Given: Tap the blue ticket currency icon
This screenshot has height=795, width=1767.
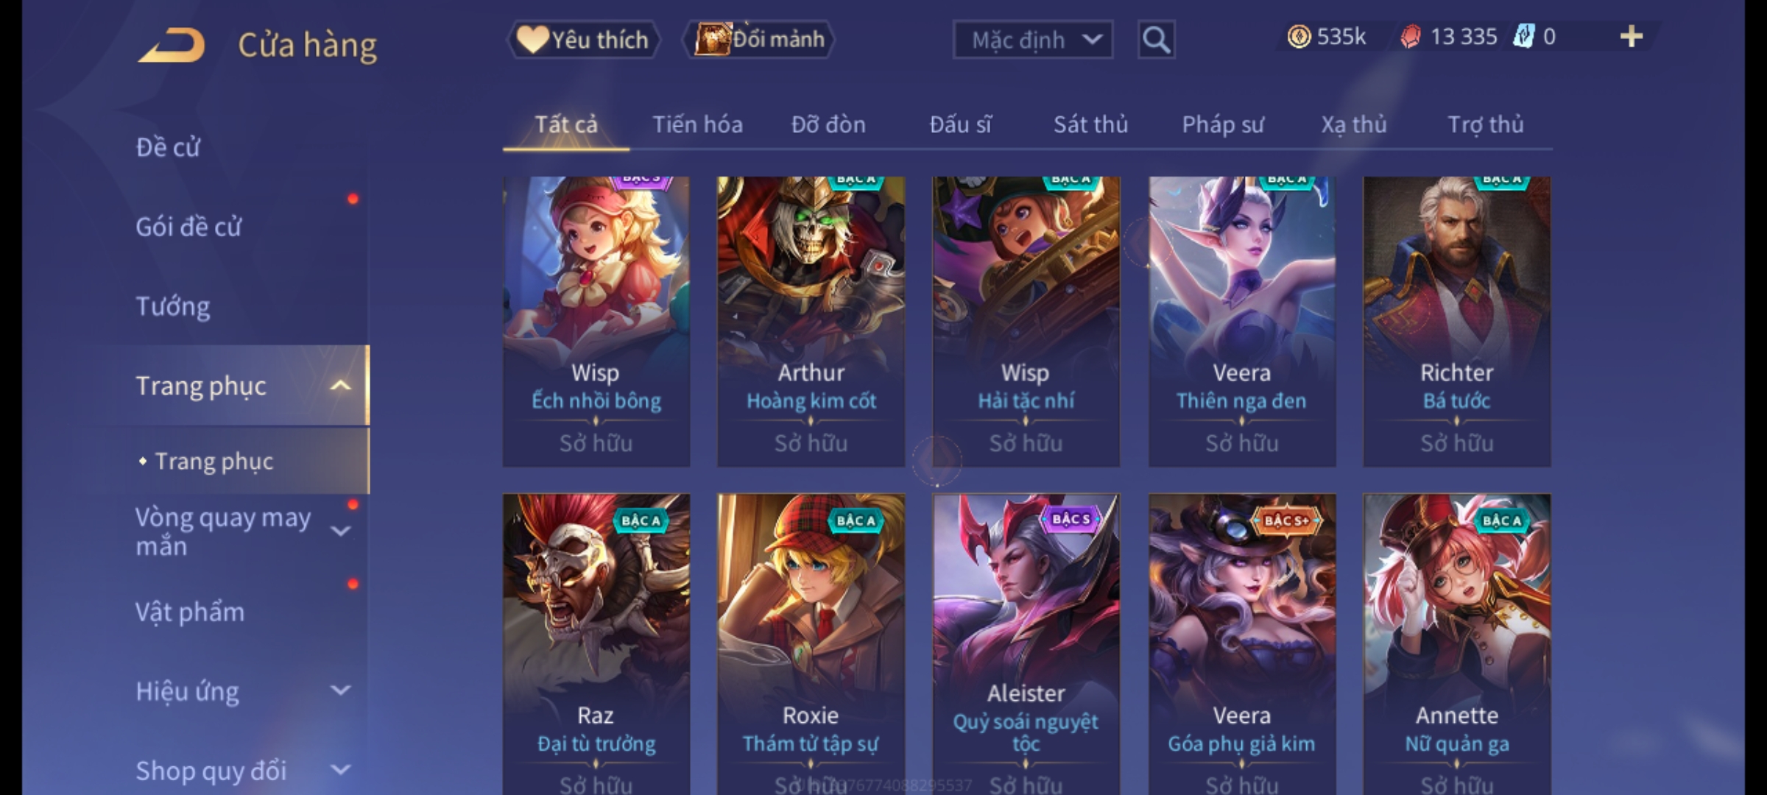Looking at the screenshot, I should 1523,37.
